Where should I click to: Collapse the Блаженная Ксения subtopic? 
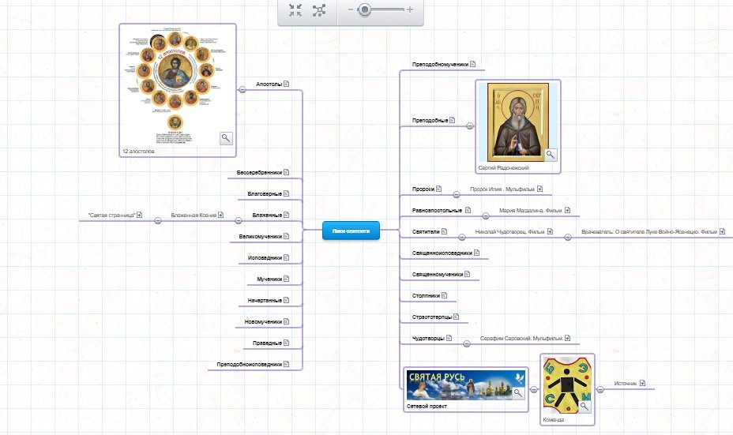(158, 221)
